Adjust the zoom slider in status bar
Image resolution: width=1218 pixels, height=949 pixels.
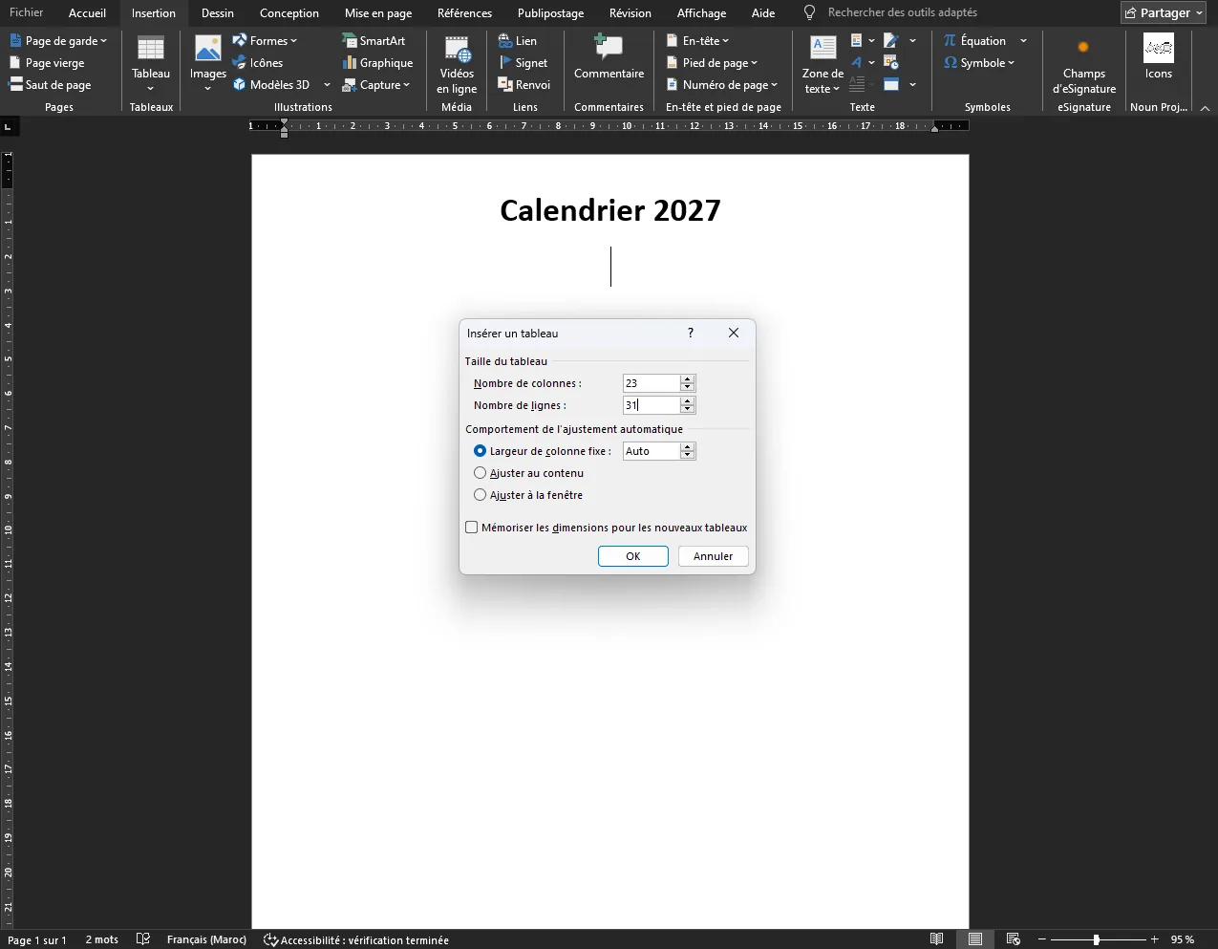[x=1096, y=939]
